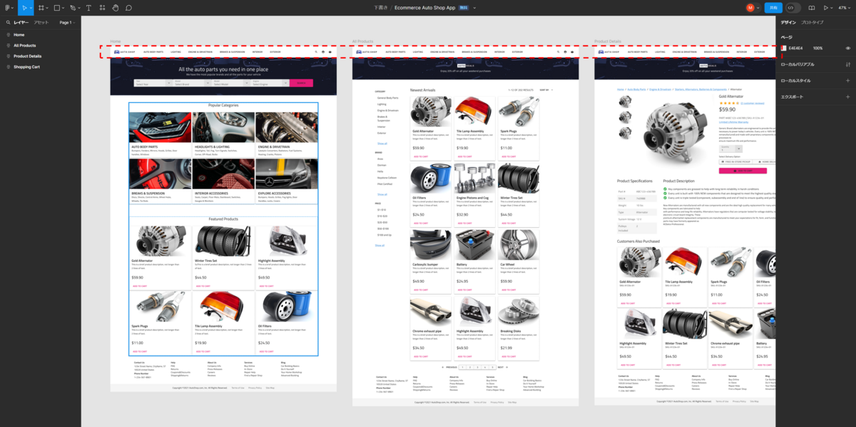This screenshot has width=856, height=427.
Task: Open Frame tool options dropdown
Action: 48,8
